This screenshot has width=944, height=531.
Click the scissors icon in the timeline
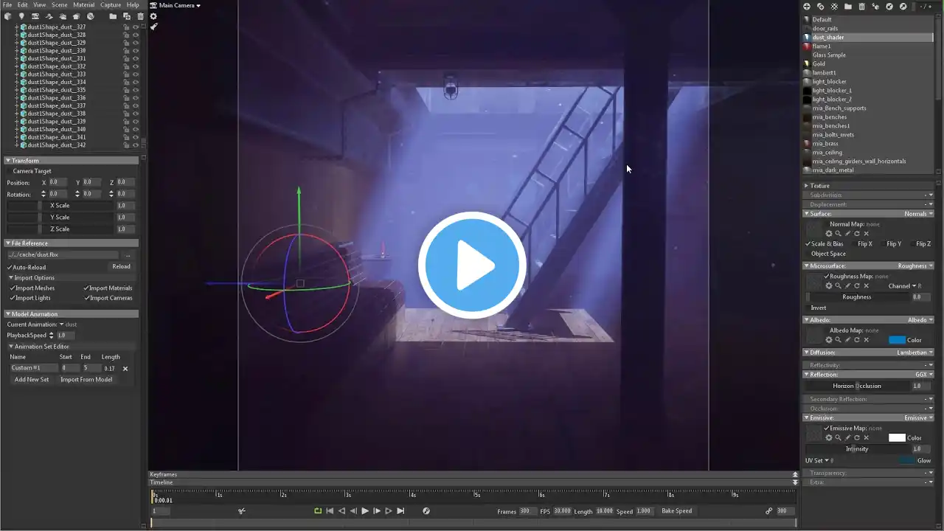click(x=241, y=511)
